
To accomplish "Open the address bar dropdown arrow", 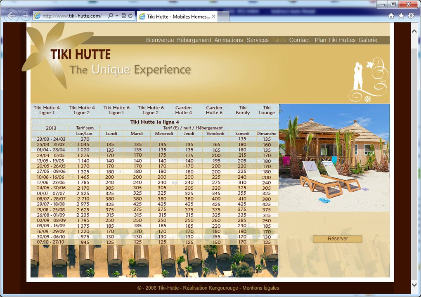I will [117, 16].
